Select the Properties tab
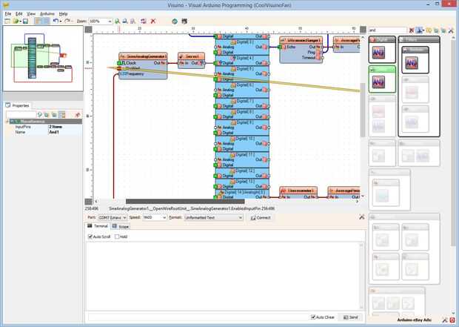459x327 pixels. (18, 105)
